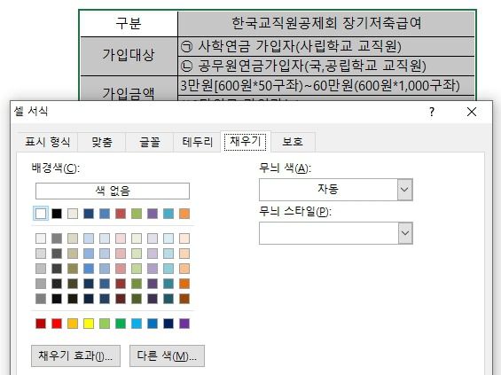Image resolution: width=501 pixels, height=375 pixels.
Task: Choose the orange theme swatch in top row
Action: point(184,214)
